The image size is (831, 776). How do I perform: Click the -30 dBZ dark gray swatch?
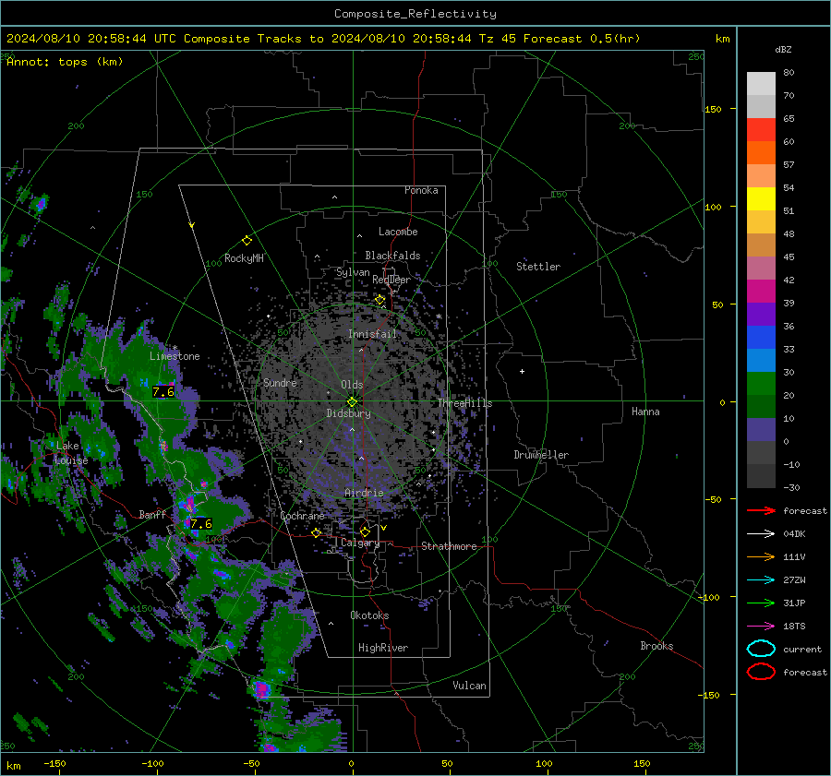click(x=761, y=476)
